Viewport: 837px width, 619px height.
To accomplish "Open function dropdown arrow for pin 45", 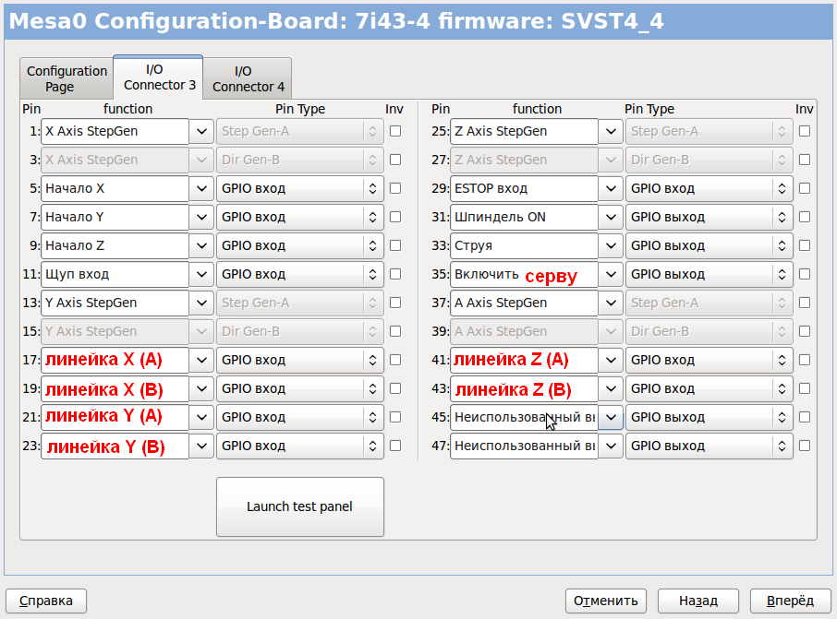I will click(x=611, y=417).
